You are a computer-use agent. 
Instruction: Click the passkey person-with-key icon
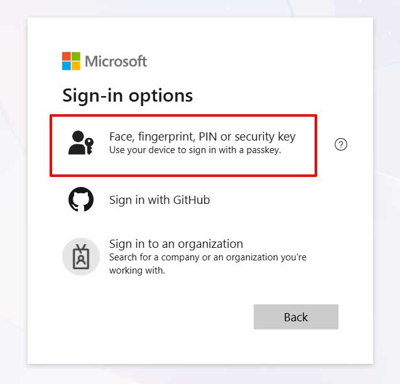(x=80, y=142)
